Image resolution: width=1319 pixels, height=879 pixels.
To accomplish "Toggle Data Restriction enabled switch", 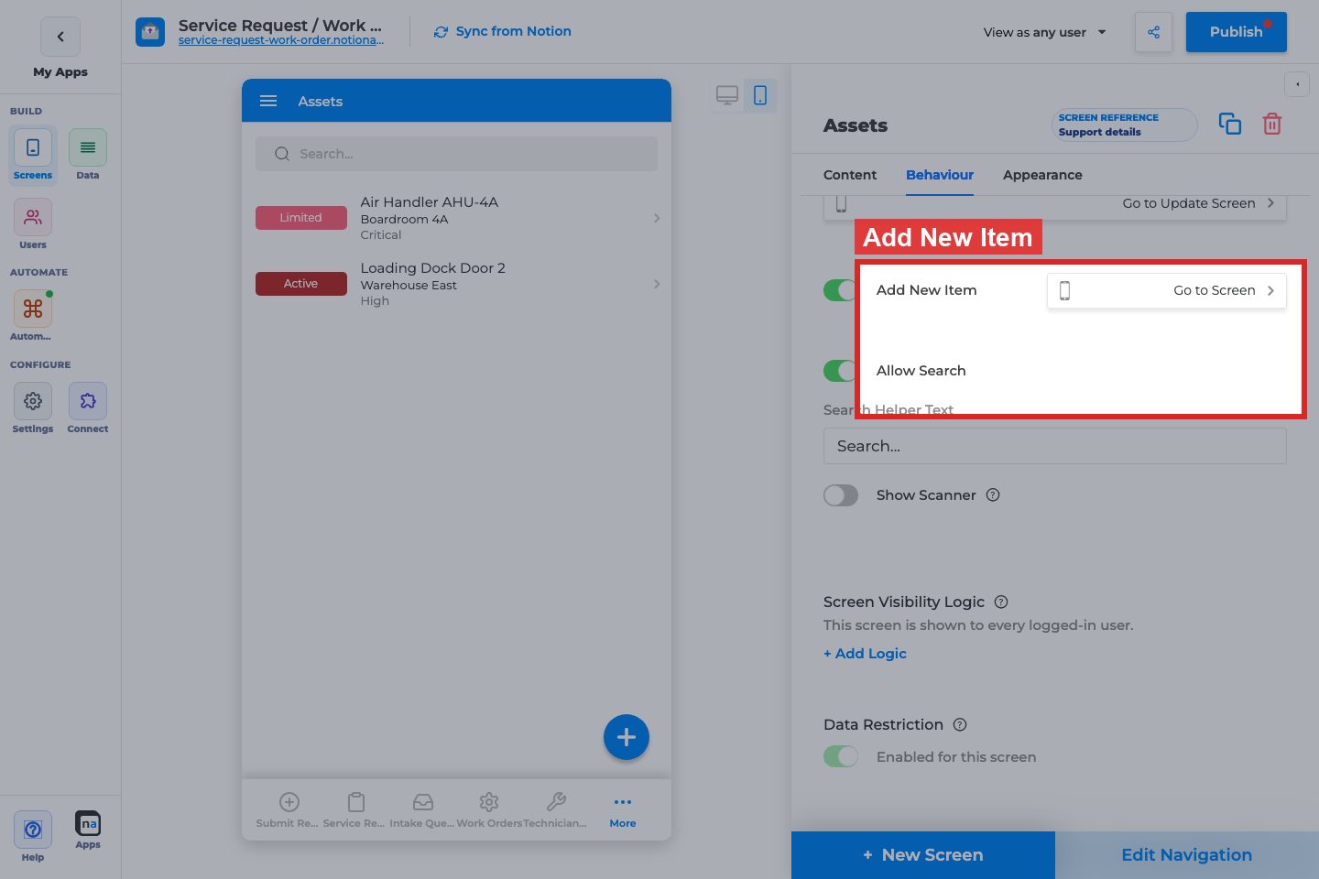I will [x=841, y=757].
